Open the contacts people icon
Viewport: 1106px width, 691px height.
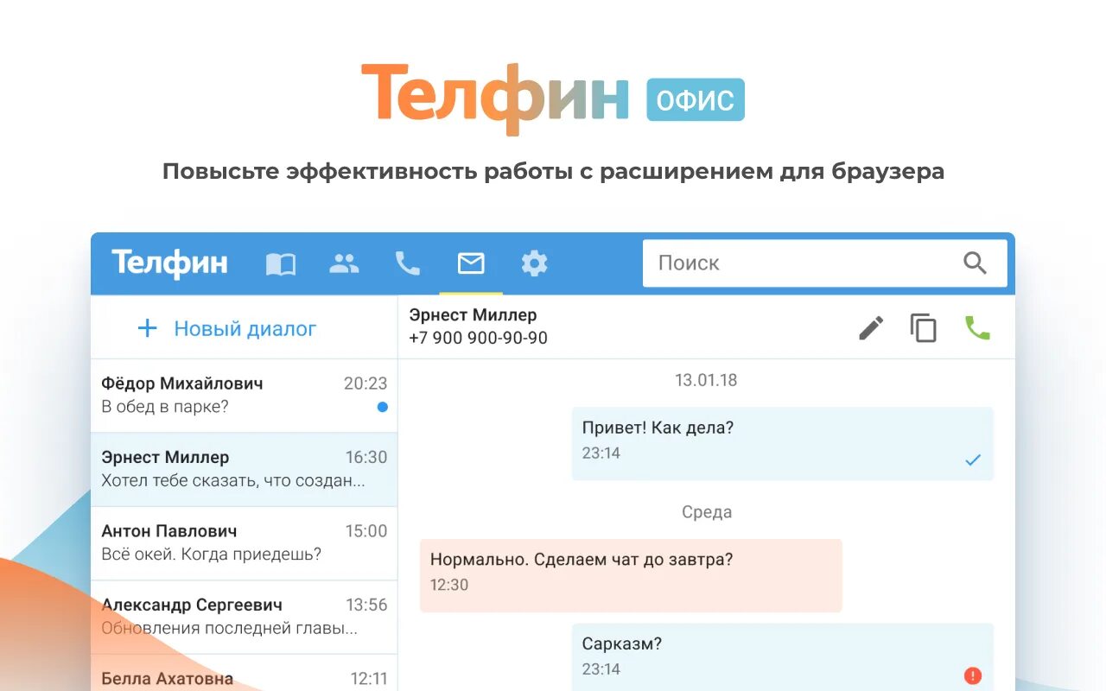coord(344,263)
